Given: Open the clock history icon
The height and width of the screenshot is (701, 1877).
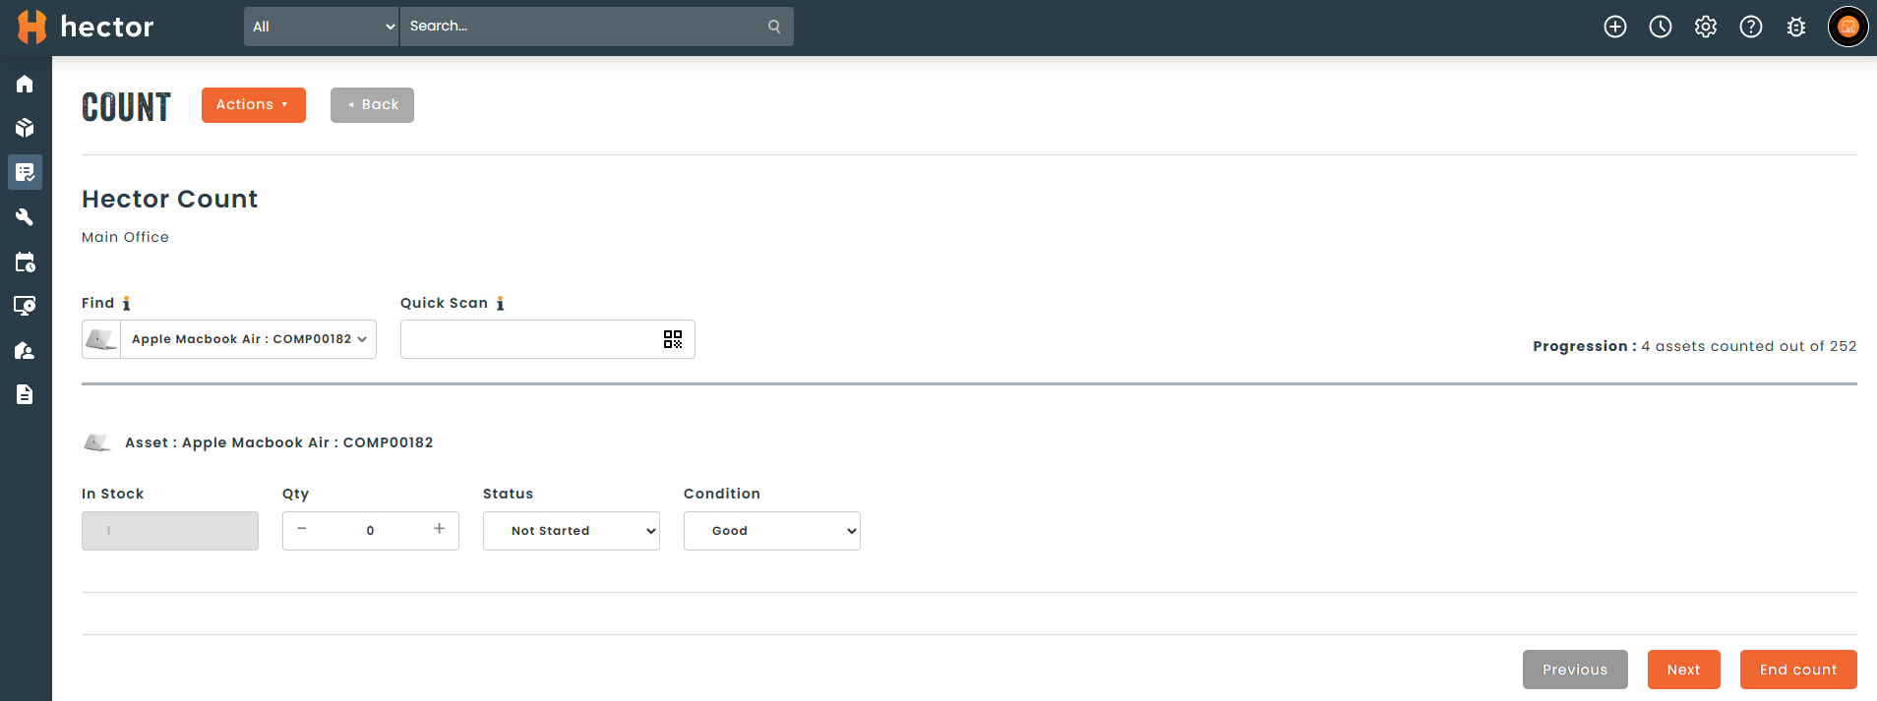Looking at the screenshot, I should 1661,27.
